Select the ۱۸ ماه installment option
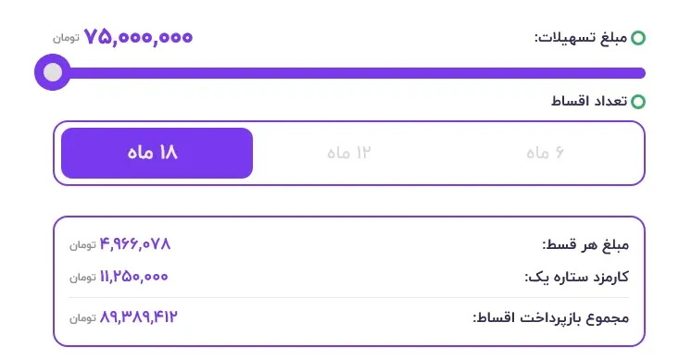679x360 pixels. coord(157,153)
